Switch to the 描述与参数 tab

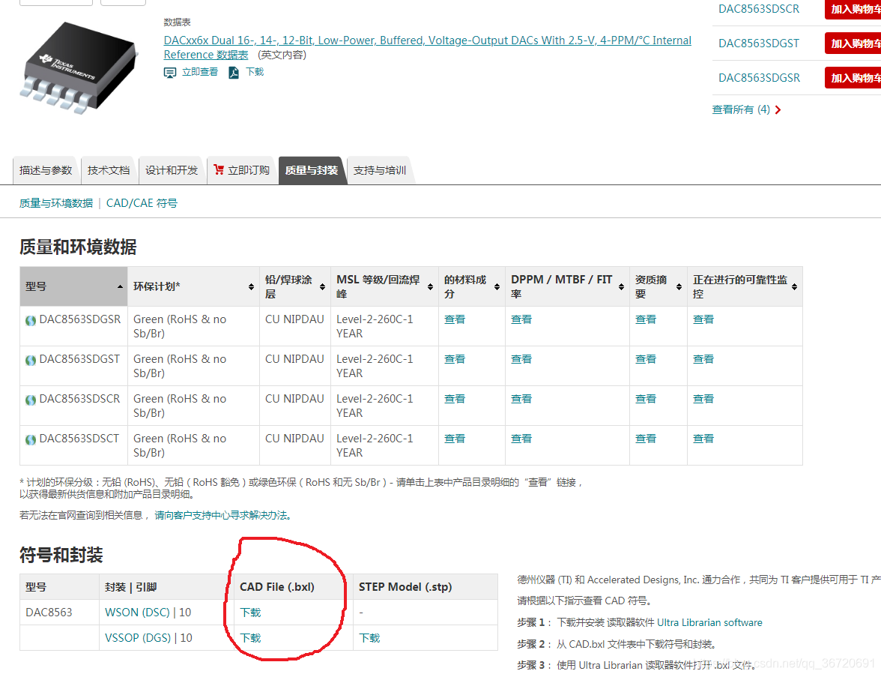point(46,170)
